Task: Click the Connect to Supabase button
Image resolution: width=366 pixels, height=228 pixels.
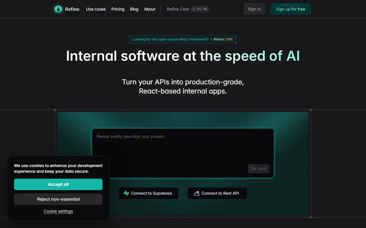Action: (149, 193)
